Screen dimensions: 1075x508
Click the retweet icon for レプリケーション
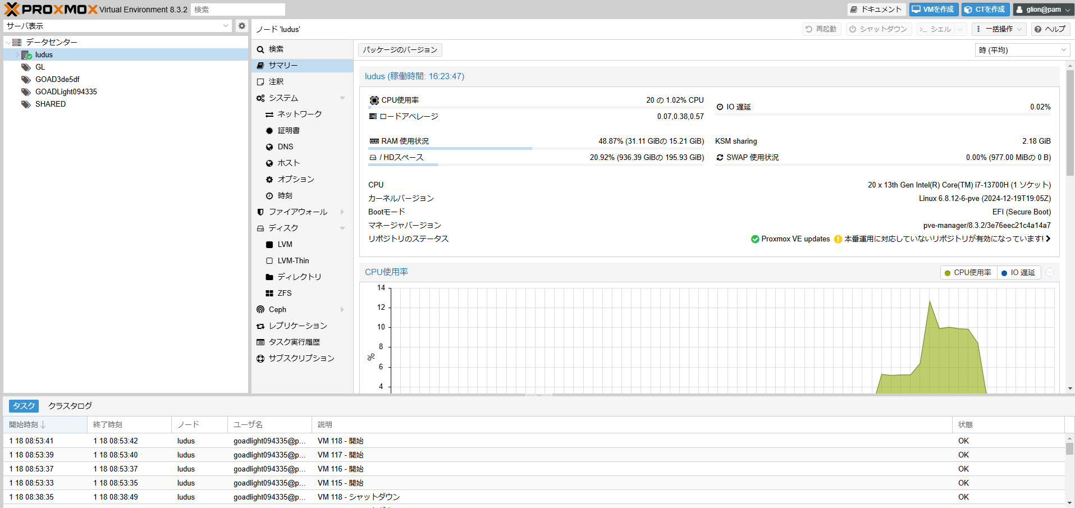click(x=260, y=326)
